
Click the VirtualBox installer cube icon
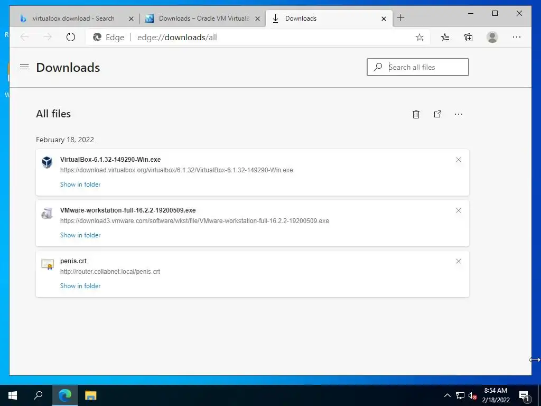[47, 162]
